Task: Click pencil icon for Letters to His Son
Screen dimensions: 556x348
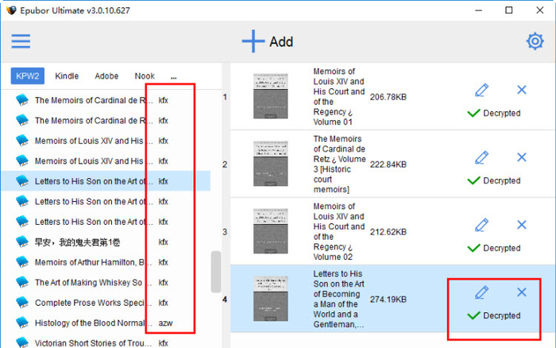Action: click(481, 292)
